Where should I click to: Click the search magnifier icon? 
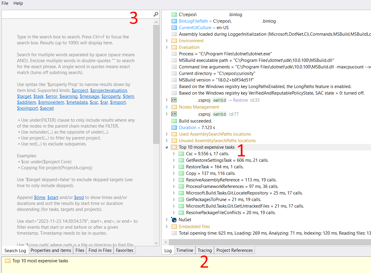[155, 14]
